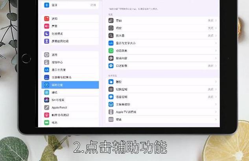
Task: Tap the 切换控制 switch control icon
Action: pyautogui.click(x=111, y=89)
